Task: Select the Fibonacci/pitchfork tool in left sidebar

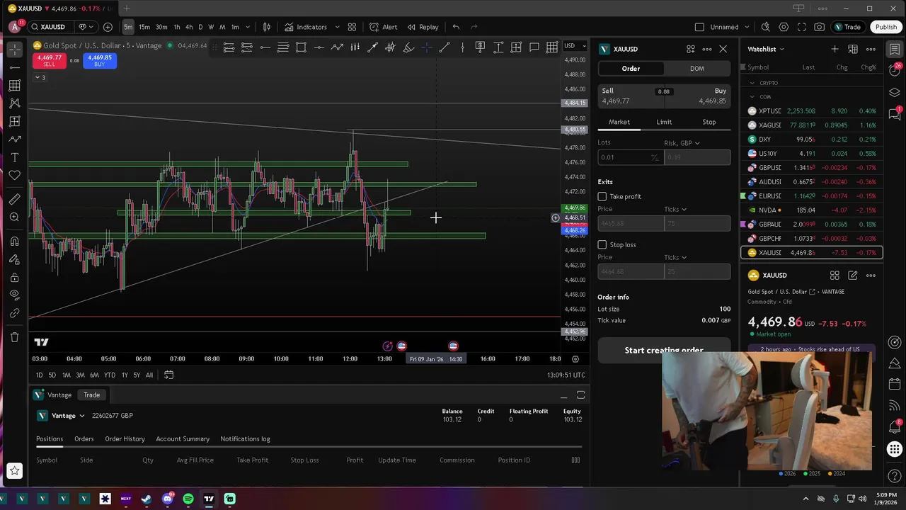Action: [14, 85]
